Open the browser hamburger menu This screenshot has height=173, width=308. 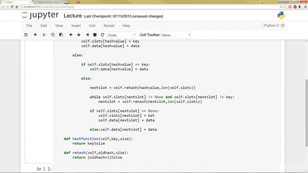(x=306, y=7)
